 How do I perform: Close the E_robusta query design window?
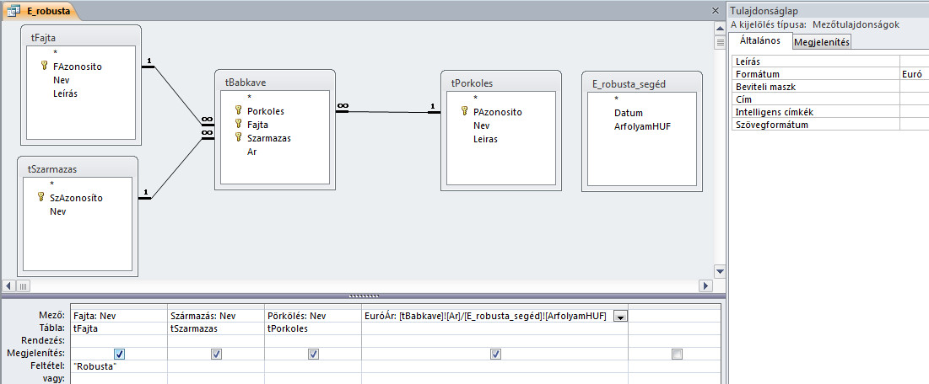coord(714,11)
